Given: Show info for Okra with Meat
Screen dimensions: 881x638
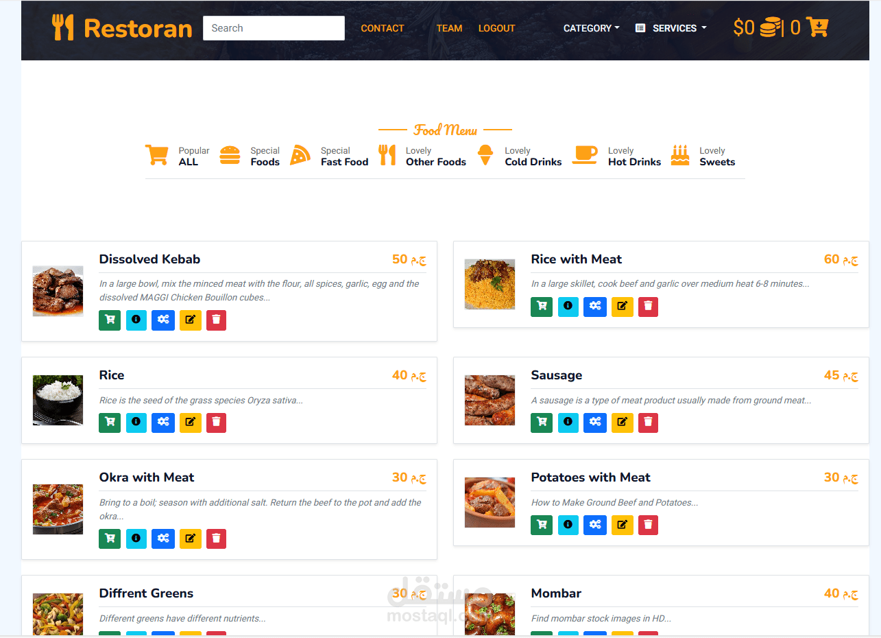Looking at the screenshot, I should click(136, 539).
